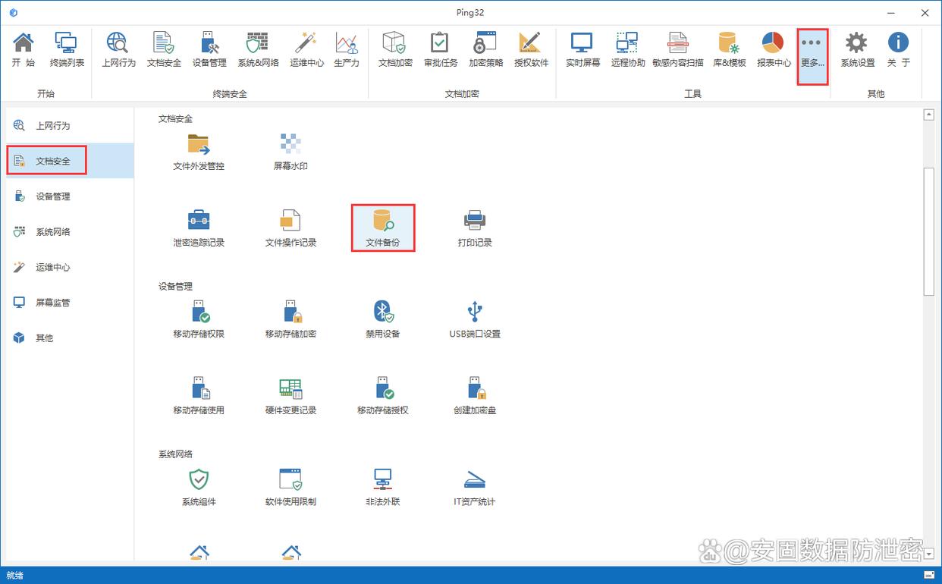This screenshot has height=584, width=942.
Task: Open 文件外发管控 in document security
Action: [x=199, y=150]
